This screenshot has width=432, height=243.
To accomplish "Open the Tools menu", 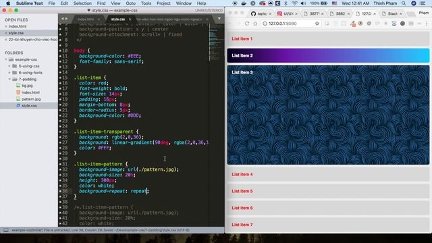I will pyautogui.click(x=146, y=3).
